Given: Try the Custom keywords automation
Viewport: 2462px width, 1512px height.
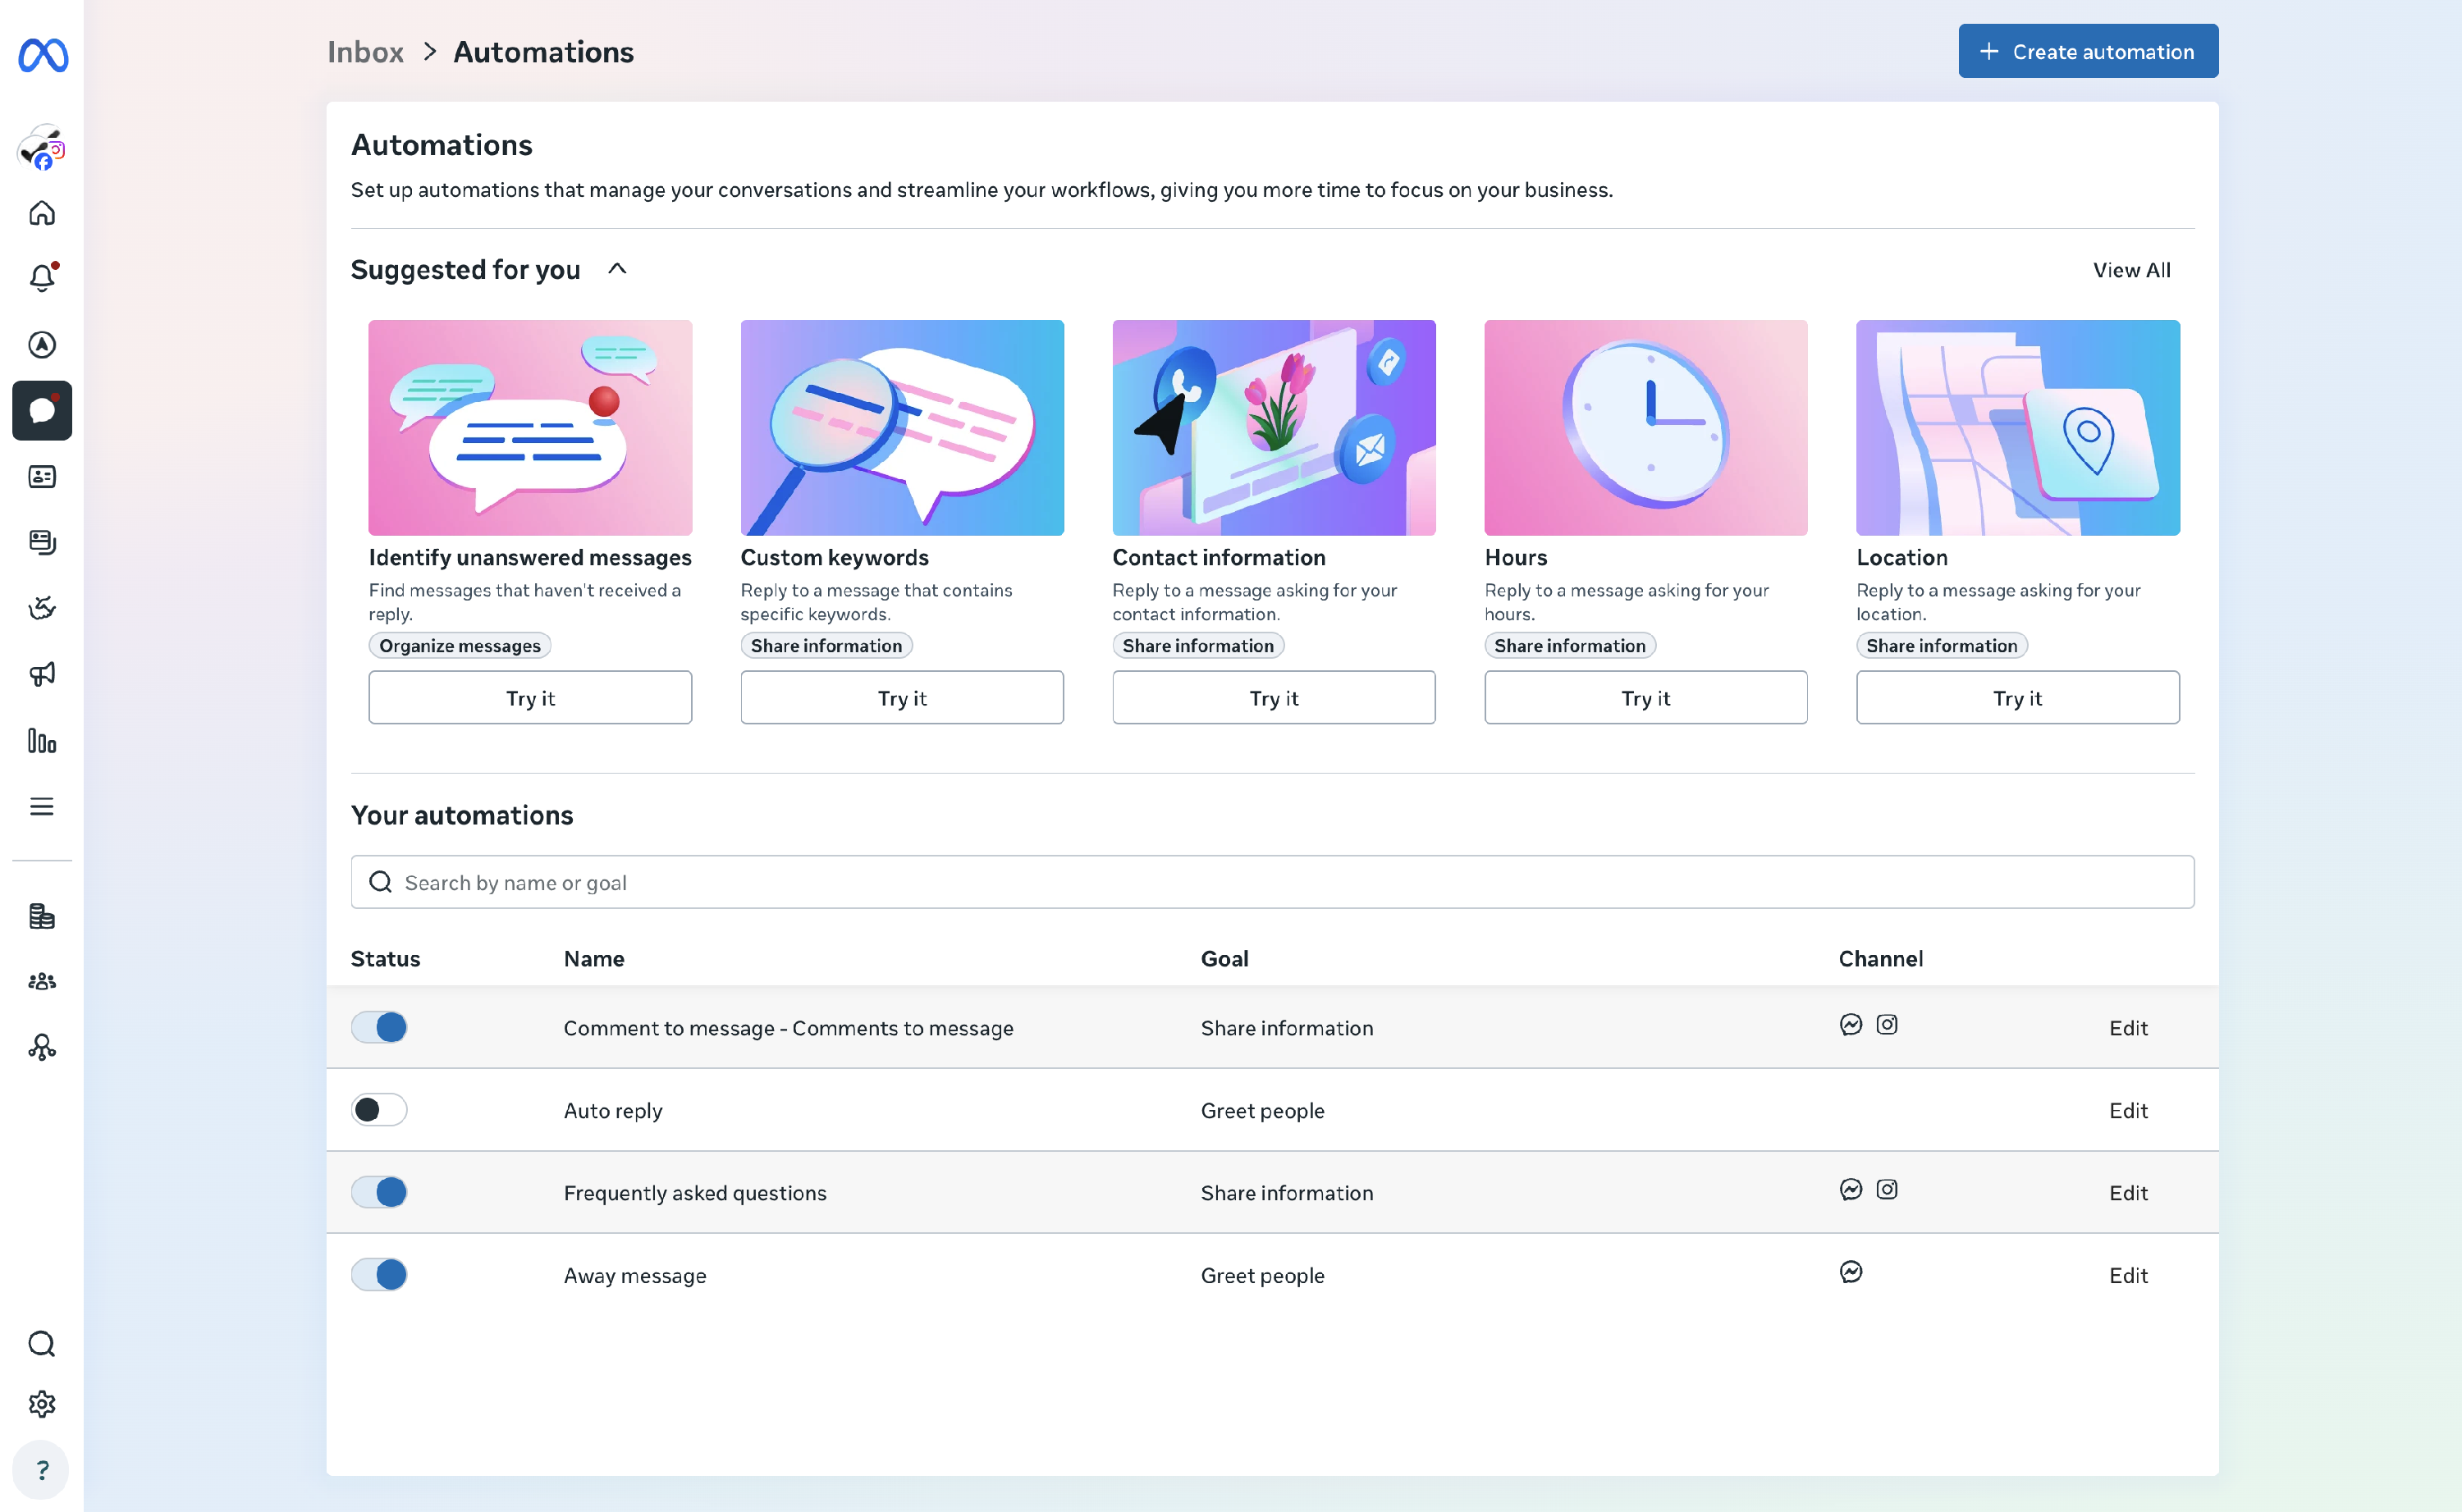Looking at the screenshot, I should (x=902, y=698).
